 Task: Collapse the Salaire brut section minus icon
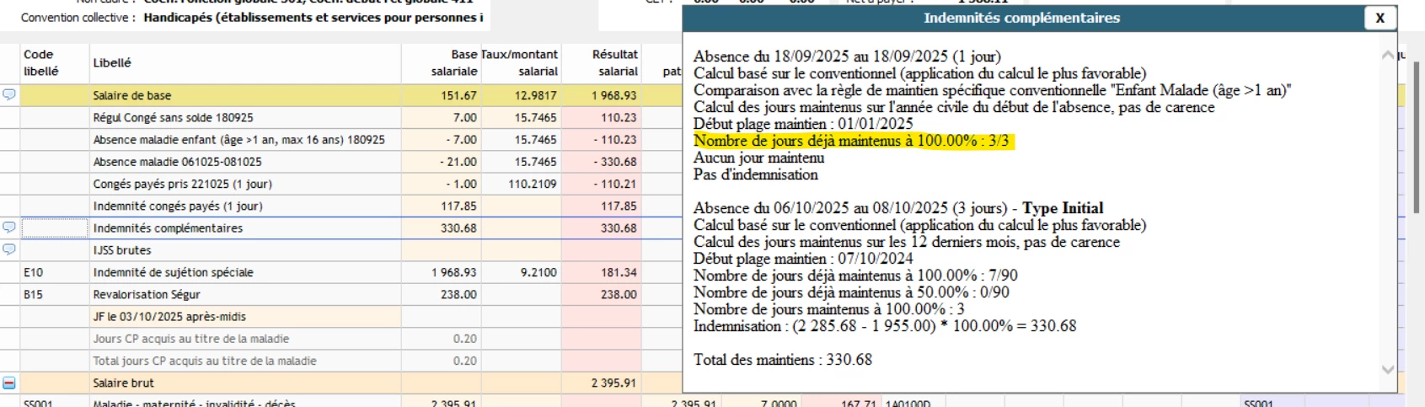tap(9, 383)
